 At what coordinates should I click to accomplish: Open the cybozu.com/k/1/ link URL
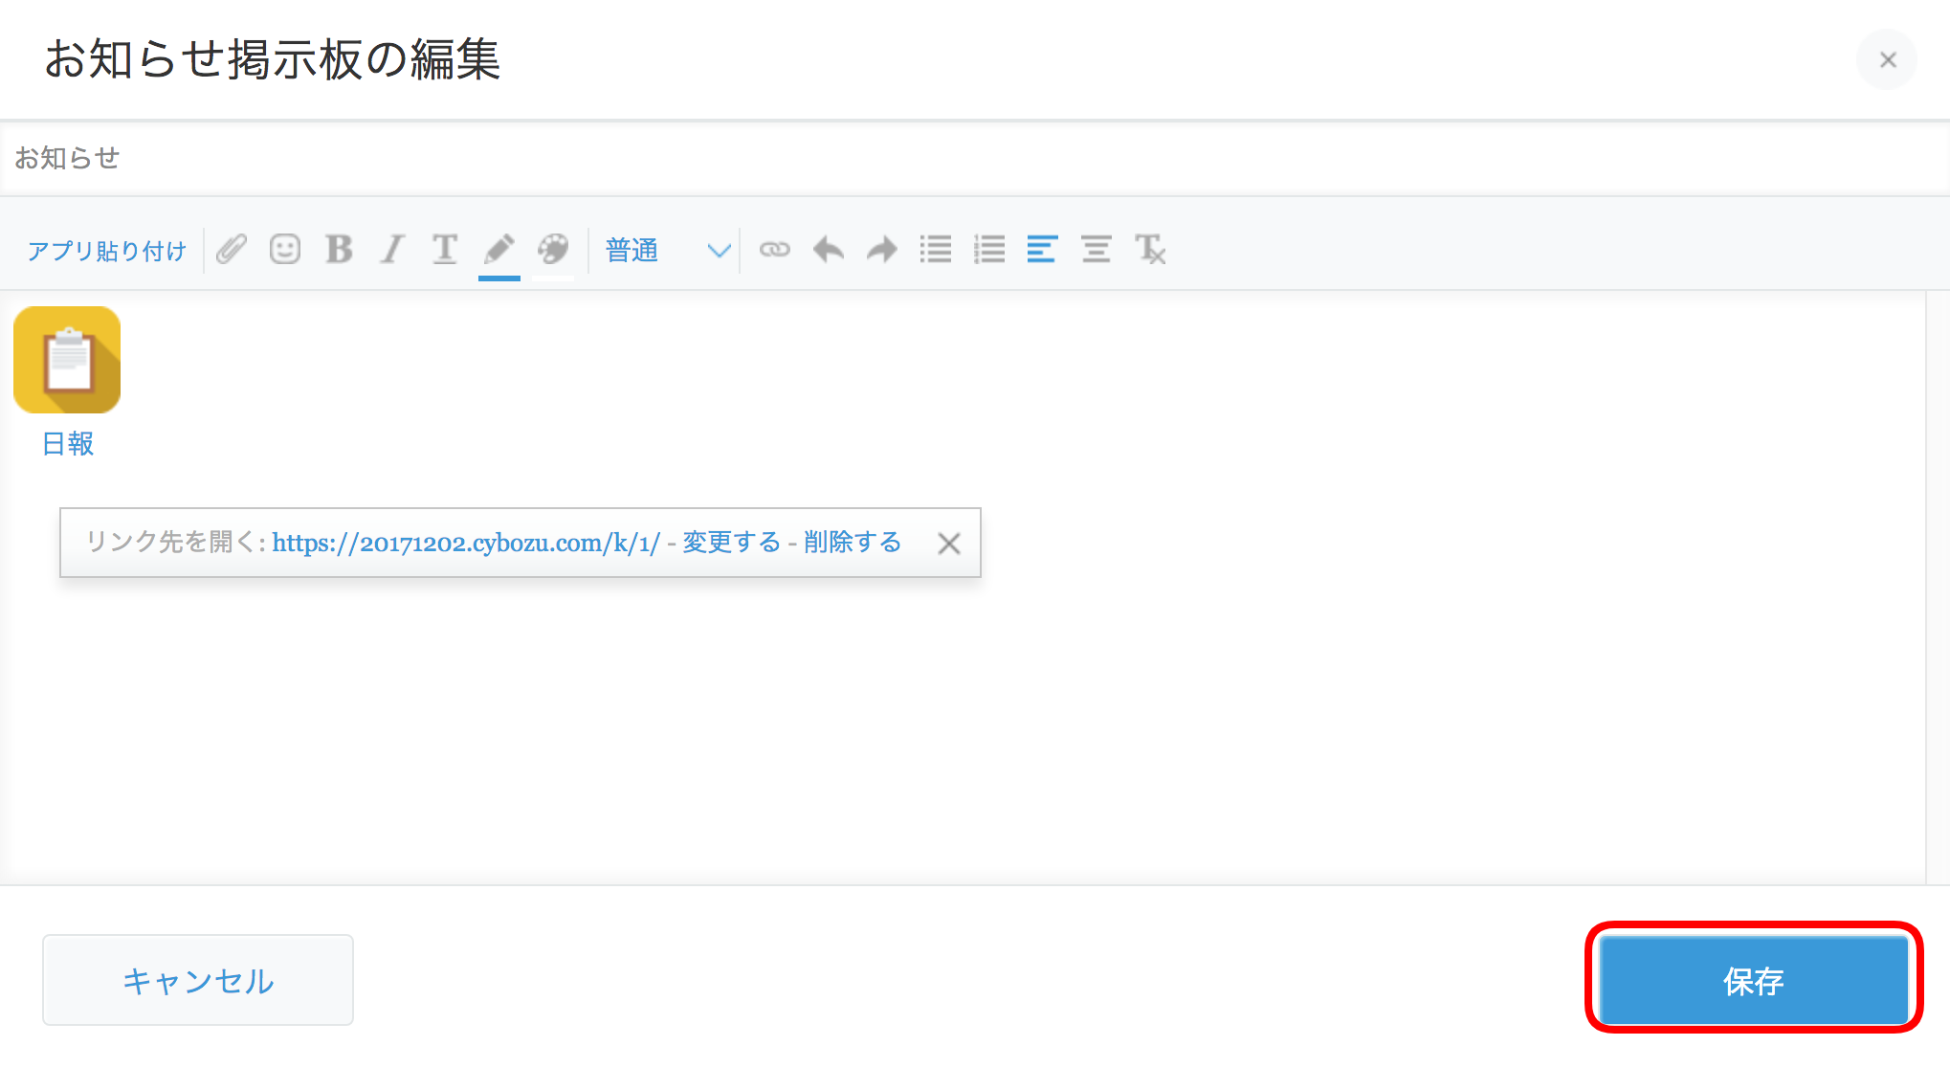click(466, 543)
